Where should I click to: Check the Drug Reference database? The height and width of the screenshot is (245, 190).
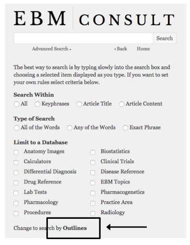click(16, 183)
